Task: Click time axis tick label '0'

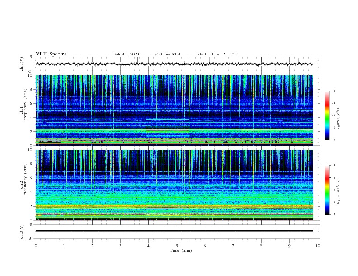Action: click(36, 246)
